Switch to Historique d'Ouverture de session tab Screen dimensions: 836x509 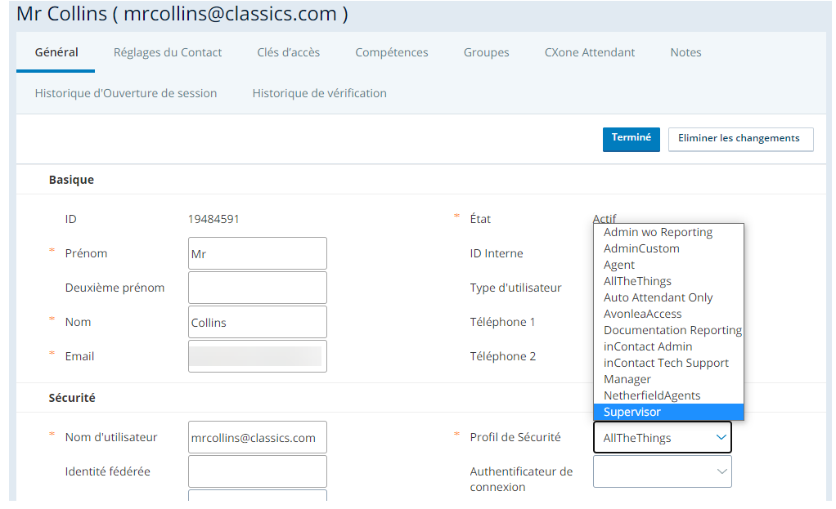(125, 92)
